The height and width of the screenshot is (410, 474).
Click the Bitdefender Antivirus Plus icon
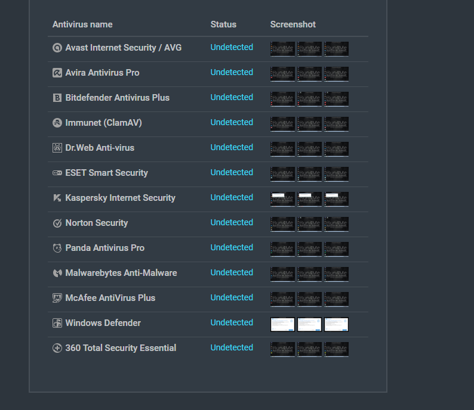[x=57, y=98]
